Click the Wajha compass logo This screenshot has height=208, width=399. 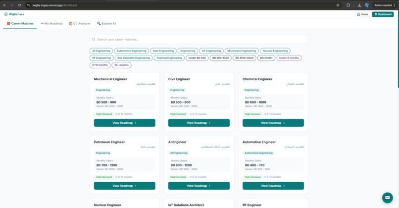(6, 14)
